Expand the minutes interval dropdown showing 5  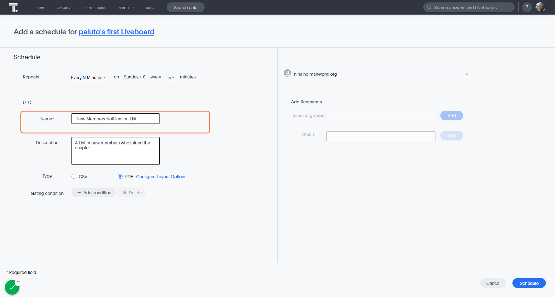[172, 78]
